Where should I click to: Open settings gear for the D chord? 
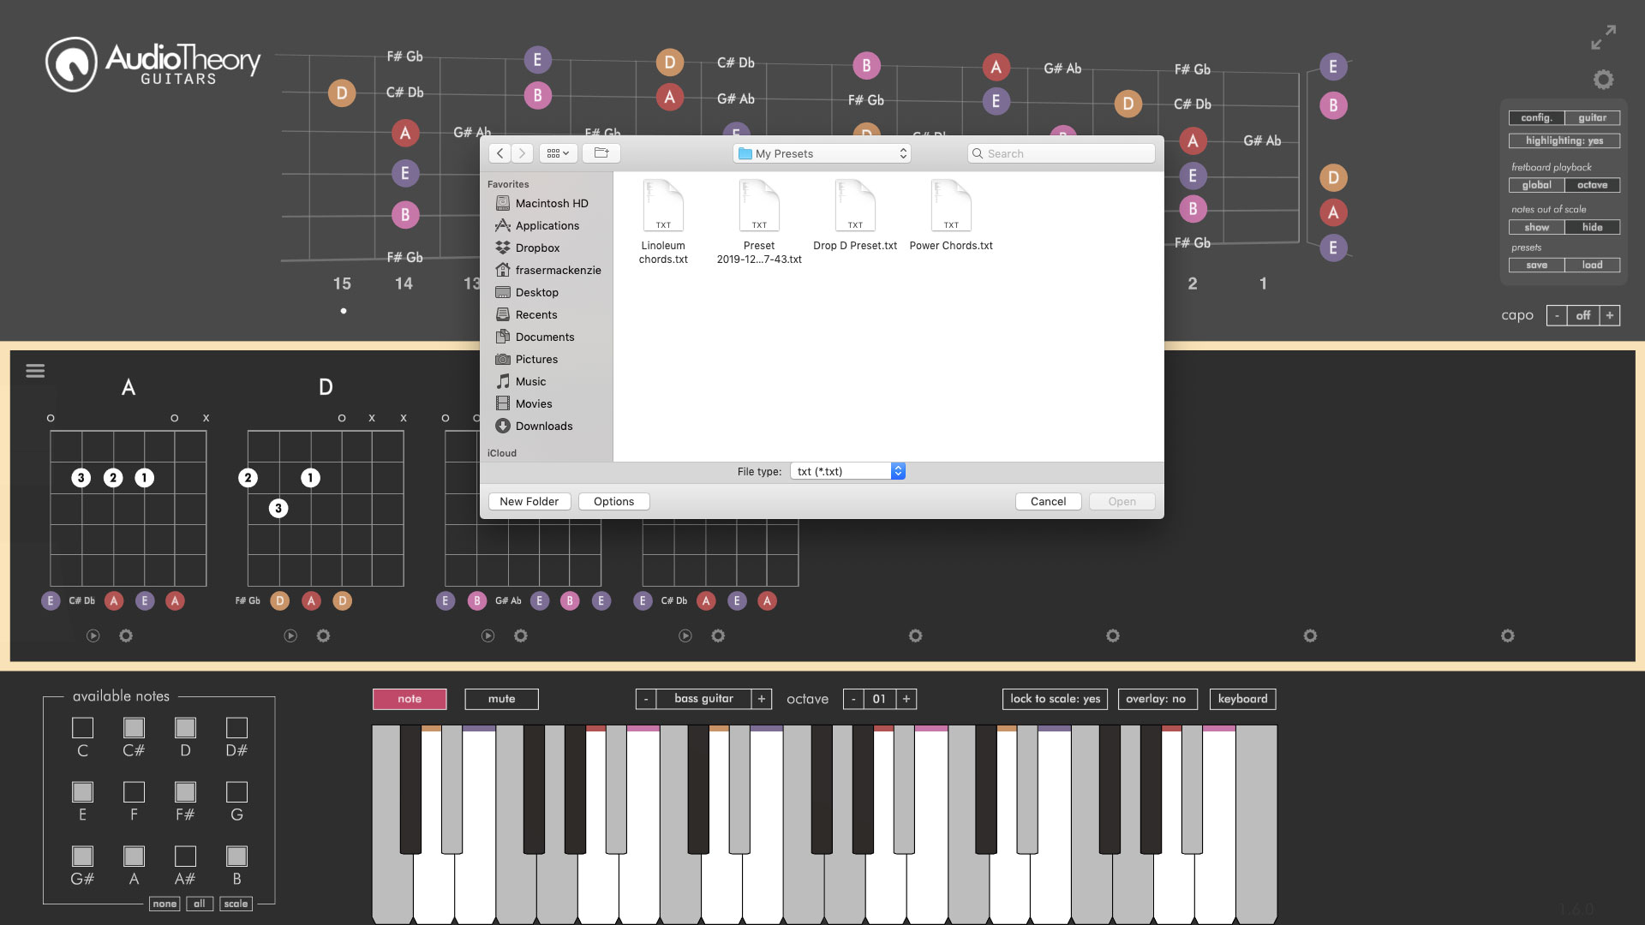(x=323, y=636)
